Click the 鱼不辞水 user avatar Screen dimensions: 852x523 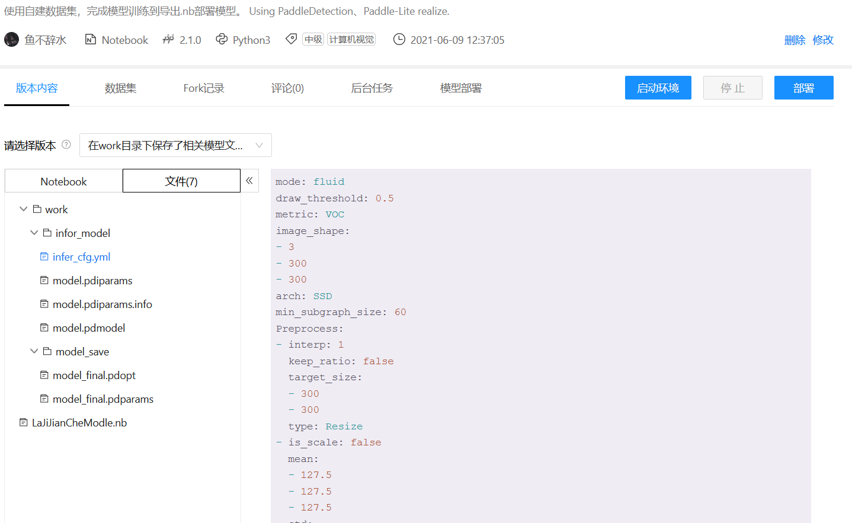tap(11, 39)
